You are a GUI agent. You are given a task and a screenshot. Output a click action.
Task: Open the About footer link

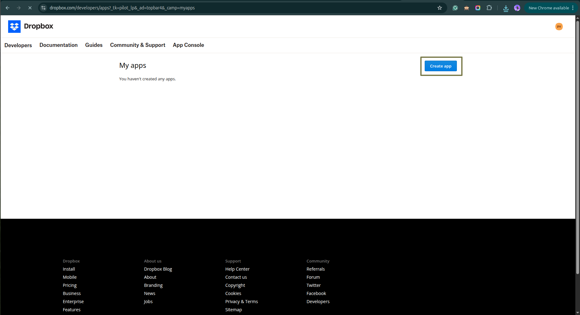click(150, 277)
